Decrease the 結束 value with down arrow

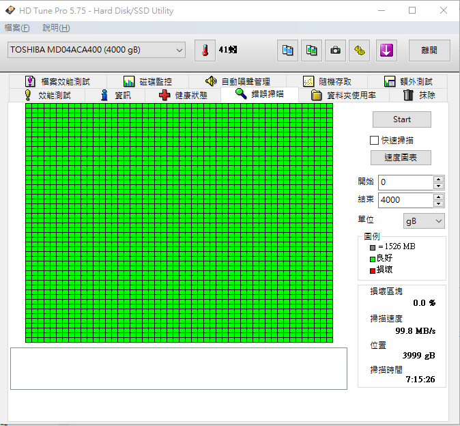(x=439, y=203)
